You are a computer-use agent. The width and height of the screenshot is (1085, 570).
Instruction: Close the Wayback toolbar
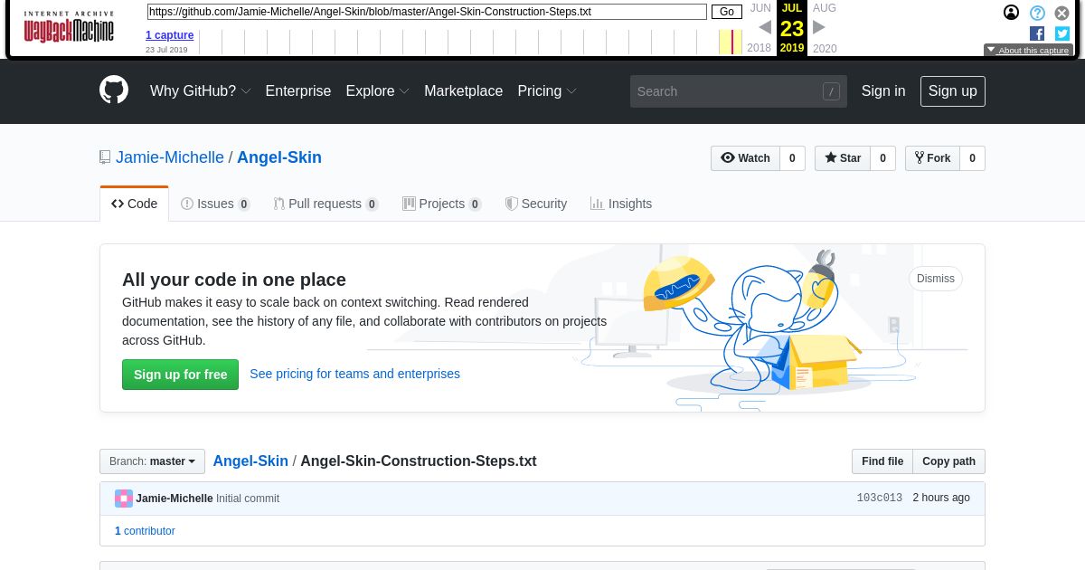click(x=1062, y=13)
